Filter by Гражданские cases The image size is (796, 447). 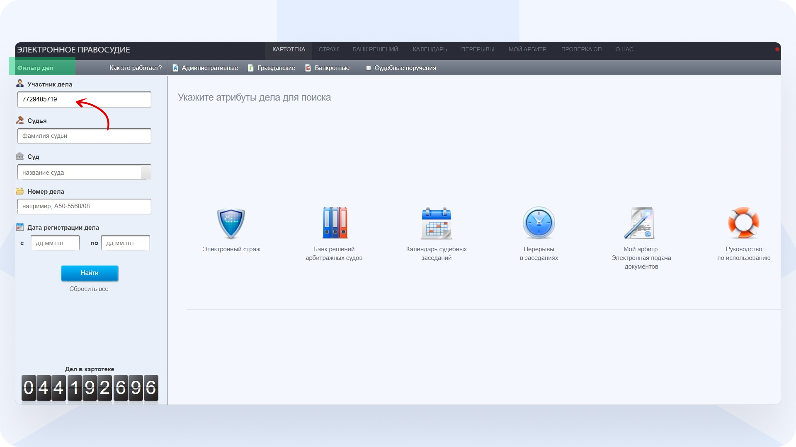[x=277, y=68]
